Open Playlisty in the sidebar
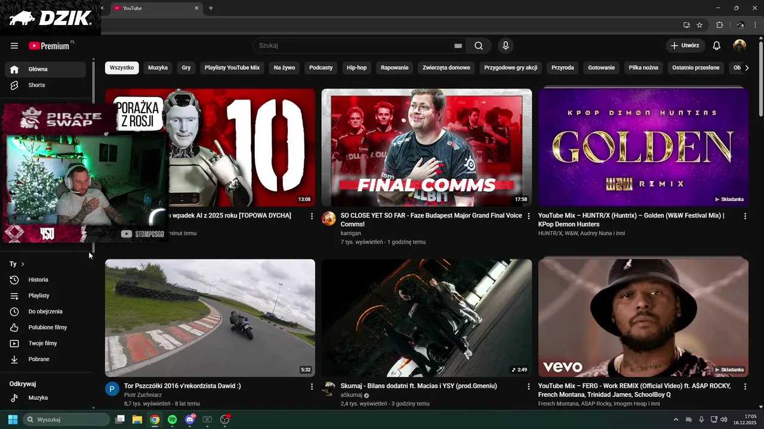This screenshot has width=764, height=429. (45, 296)
